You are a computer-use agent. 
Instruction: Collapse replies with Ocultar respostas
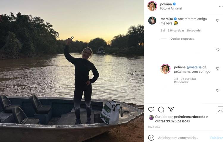point(182,39)
